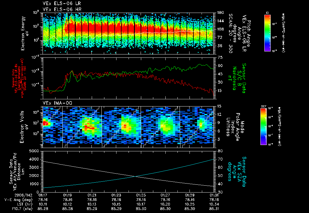Click the DEF rainbow color bar

coord(264,127)
